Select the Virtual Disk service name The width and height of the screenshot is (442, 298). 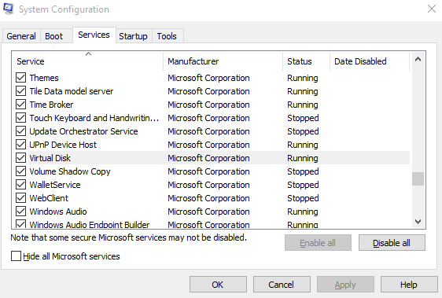coord(50,158)
